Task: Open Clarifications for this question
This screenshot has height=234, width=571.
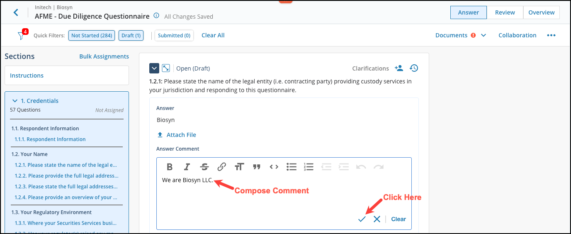Action: tap(371, 68)
